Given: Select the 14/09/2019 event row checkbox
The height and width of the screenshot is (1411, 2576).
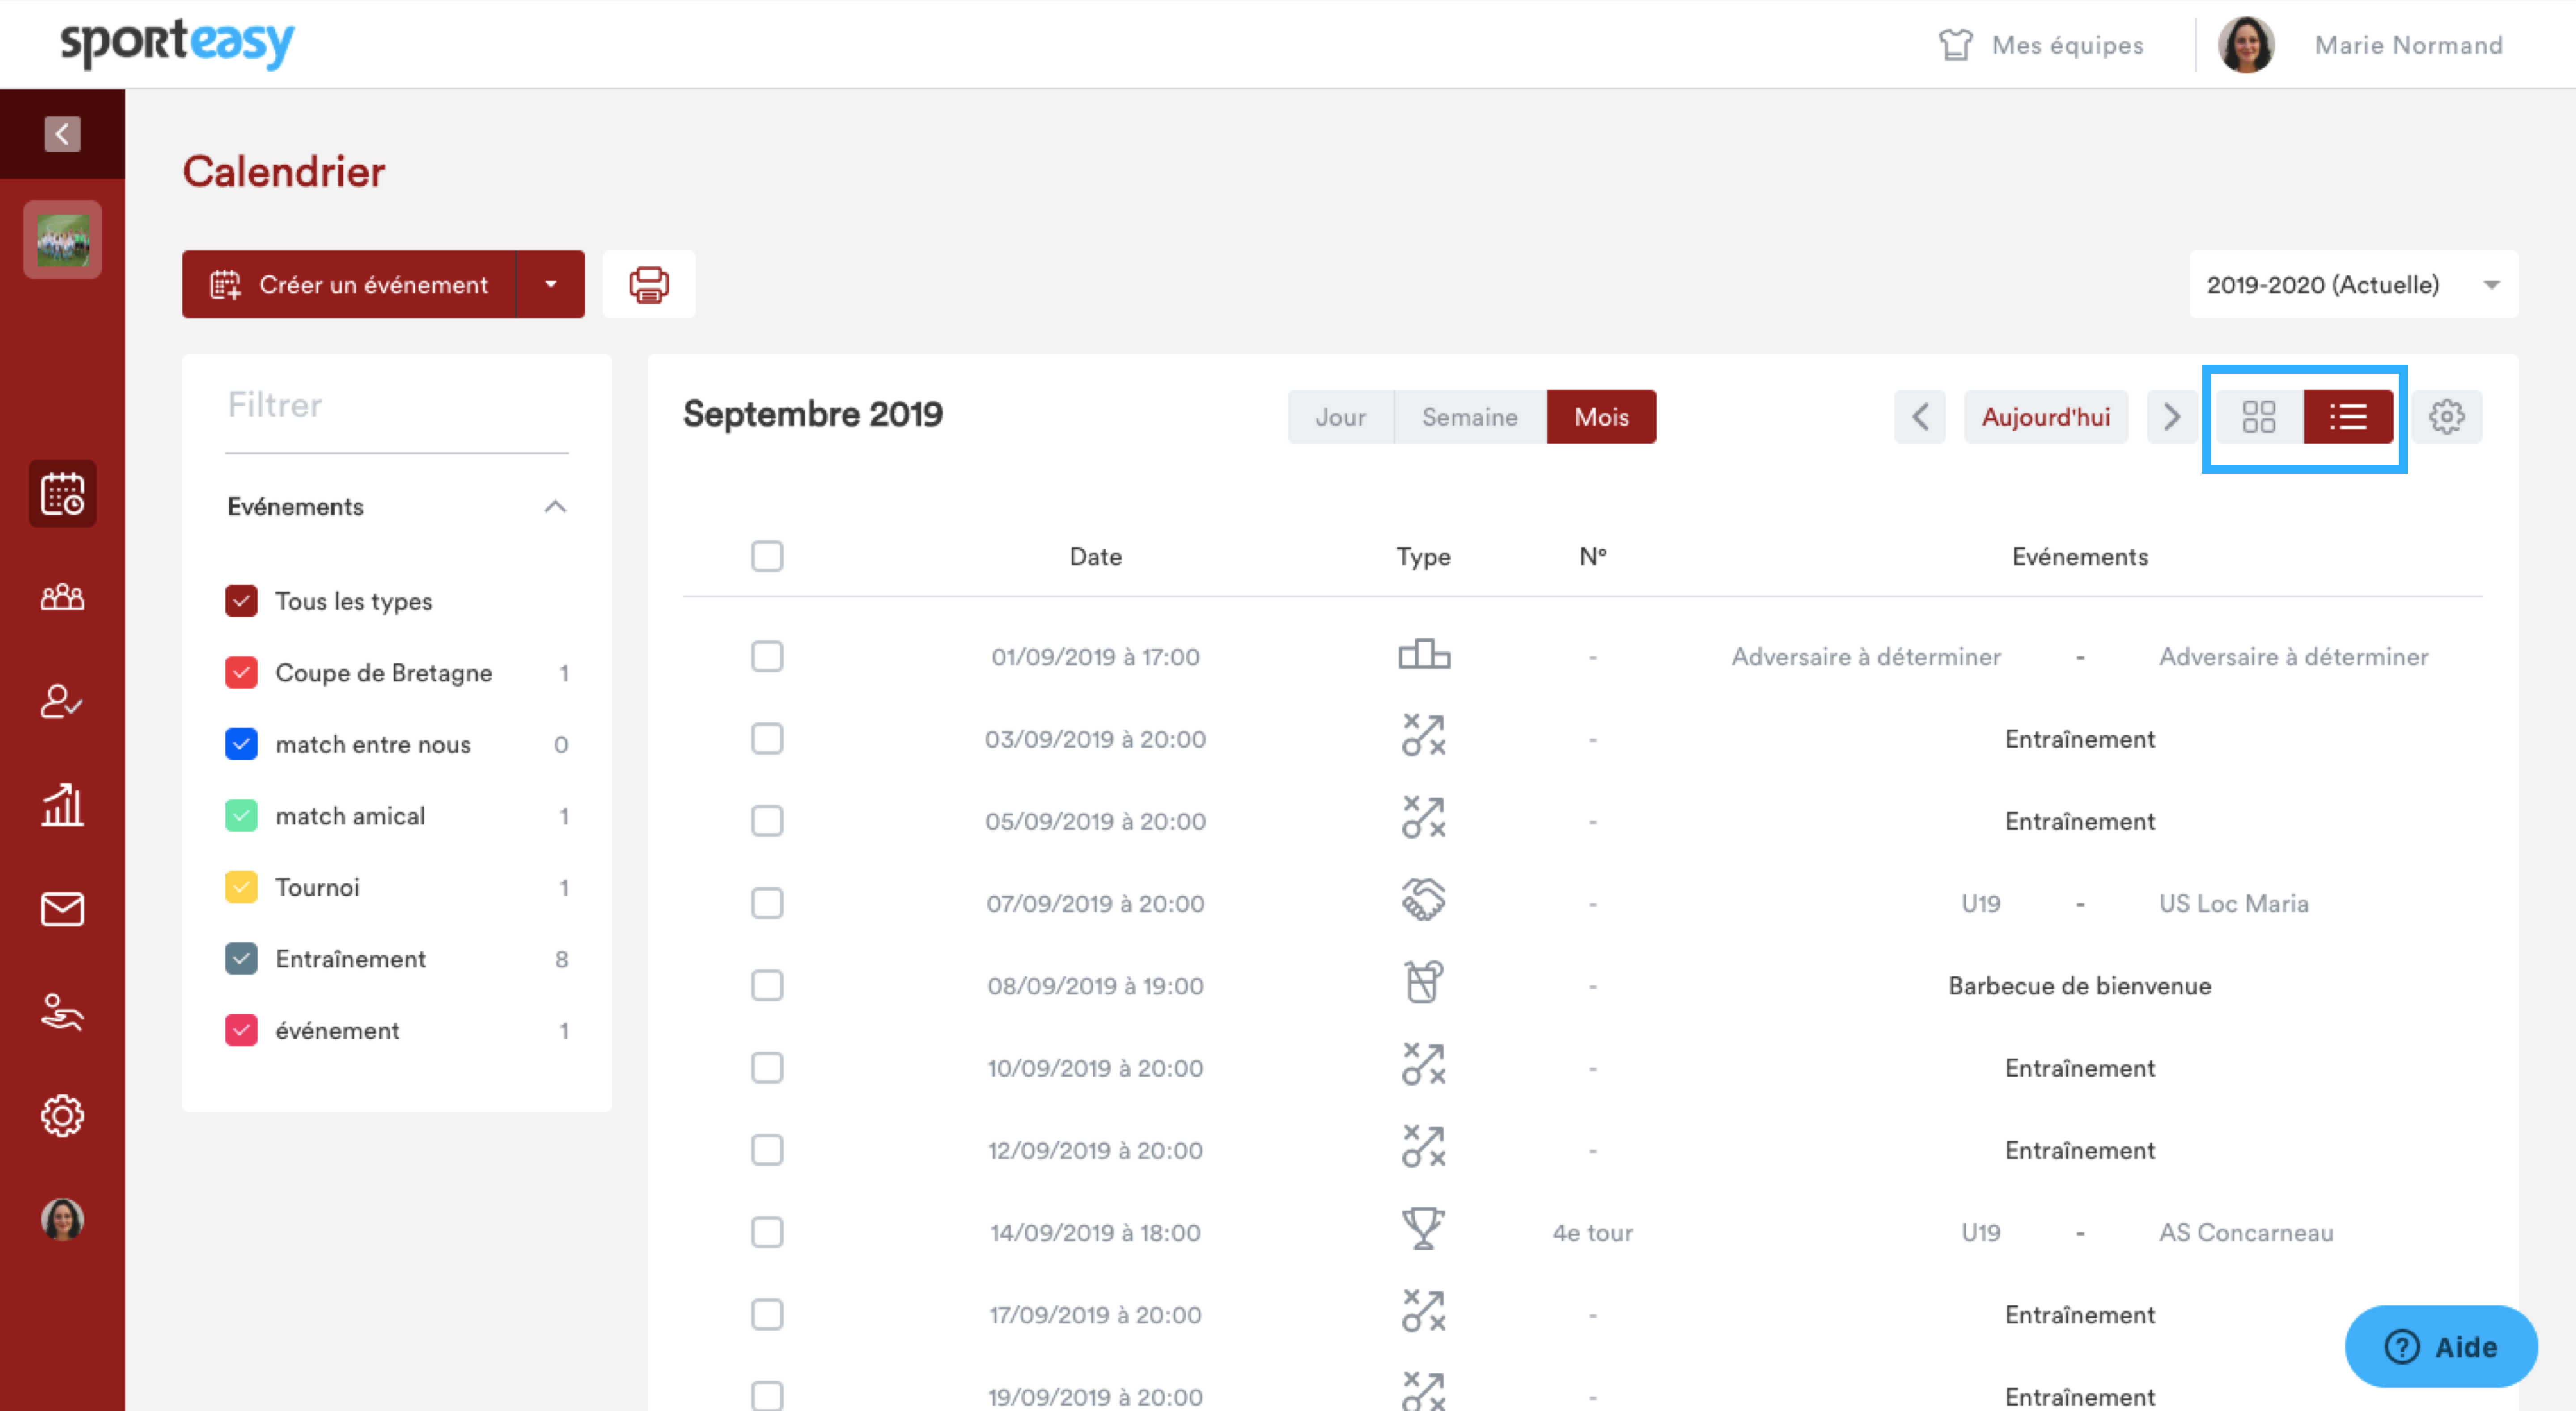Looking at the screenshot, I should [x=767, y=1232].
